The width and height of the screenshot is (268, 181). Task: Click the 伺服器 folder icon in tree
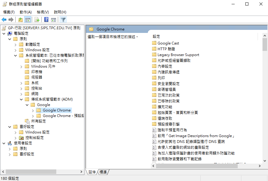27,77
